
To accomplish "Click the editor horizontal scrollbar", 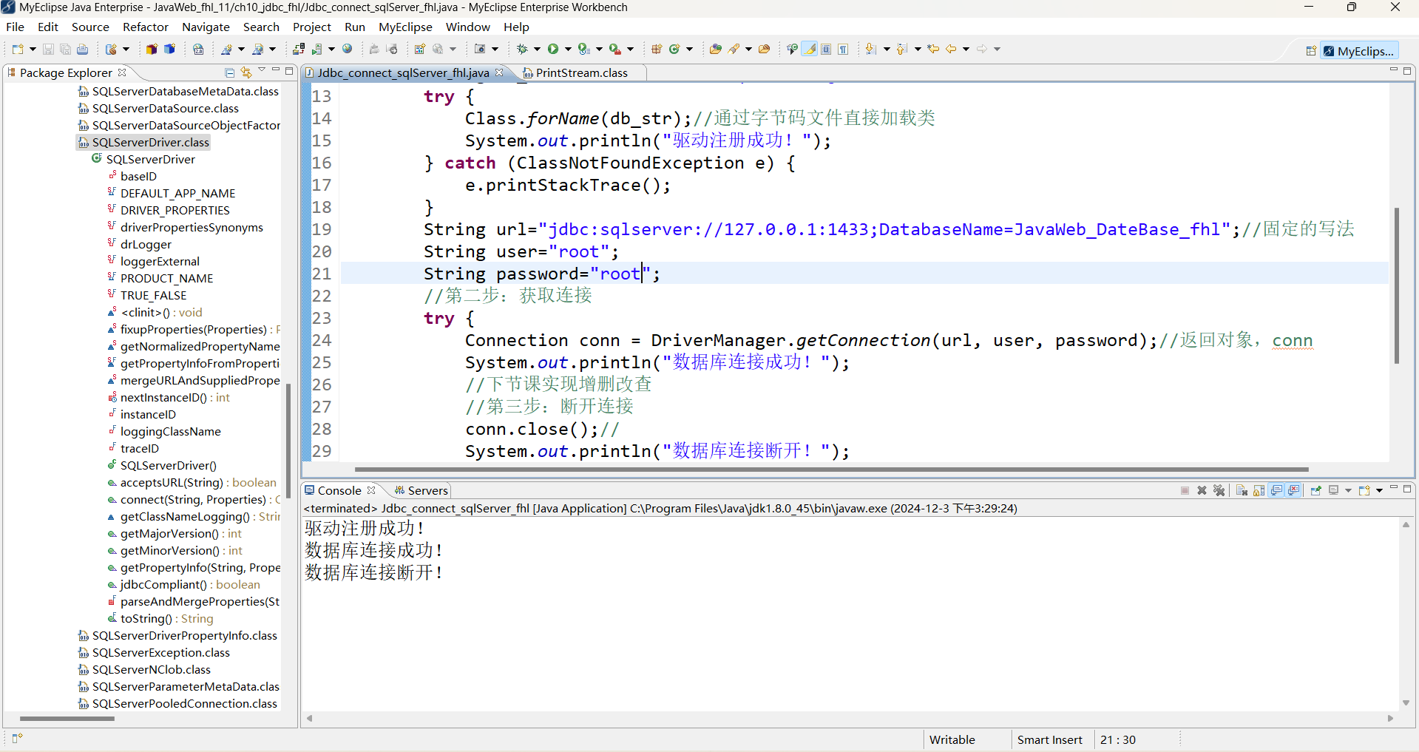I will pyautogui.click(x=831, y=469).
